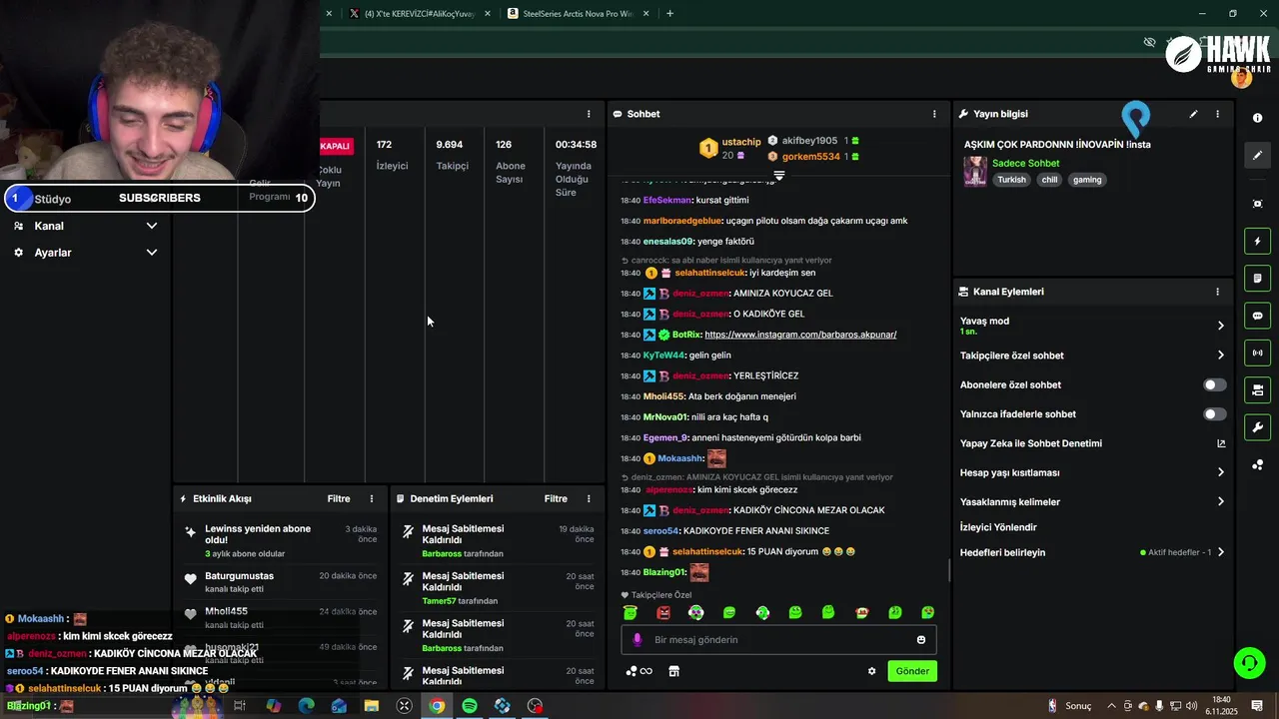Open Etkinlik Akışı three-dot menu
1279x719 pixels.
[x=372, y=498]
